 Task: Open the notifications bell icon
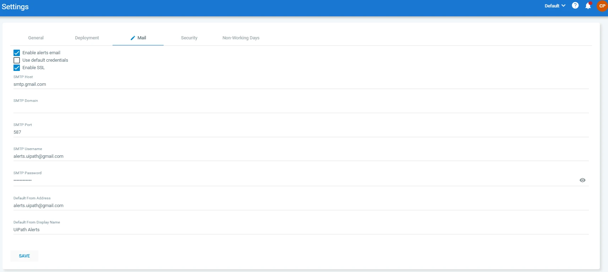pyautogui.click(x=588, y=6)
